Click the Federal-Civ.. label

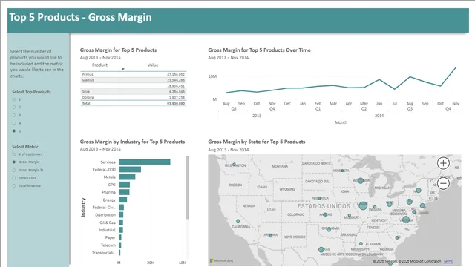104,208
